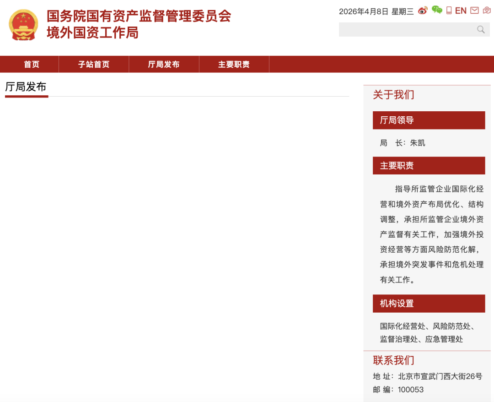This screenshot has height=402, width=494.
Task: Click the 联系我们 sidebar title
Action: [393, 360]
